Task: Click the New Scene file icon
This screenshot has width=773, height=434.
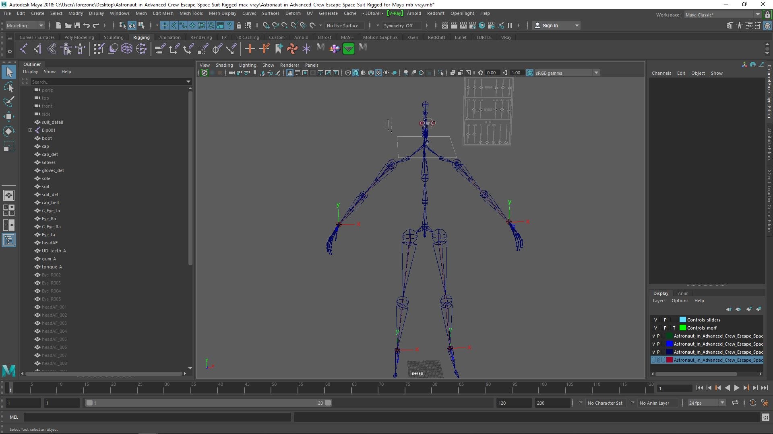Action: point(58,26)
